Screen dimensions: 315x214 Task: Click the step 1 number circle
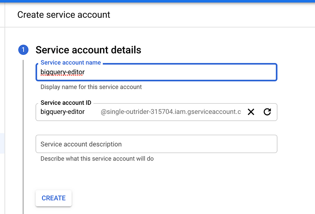point(23,50)
